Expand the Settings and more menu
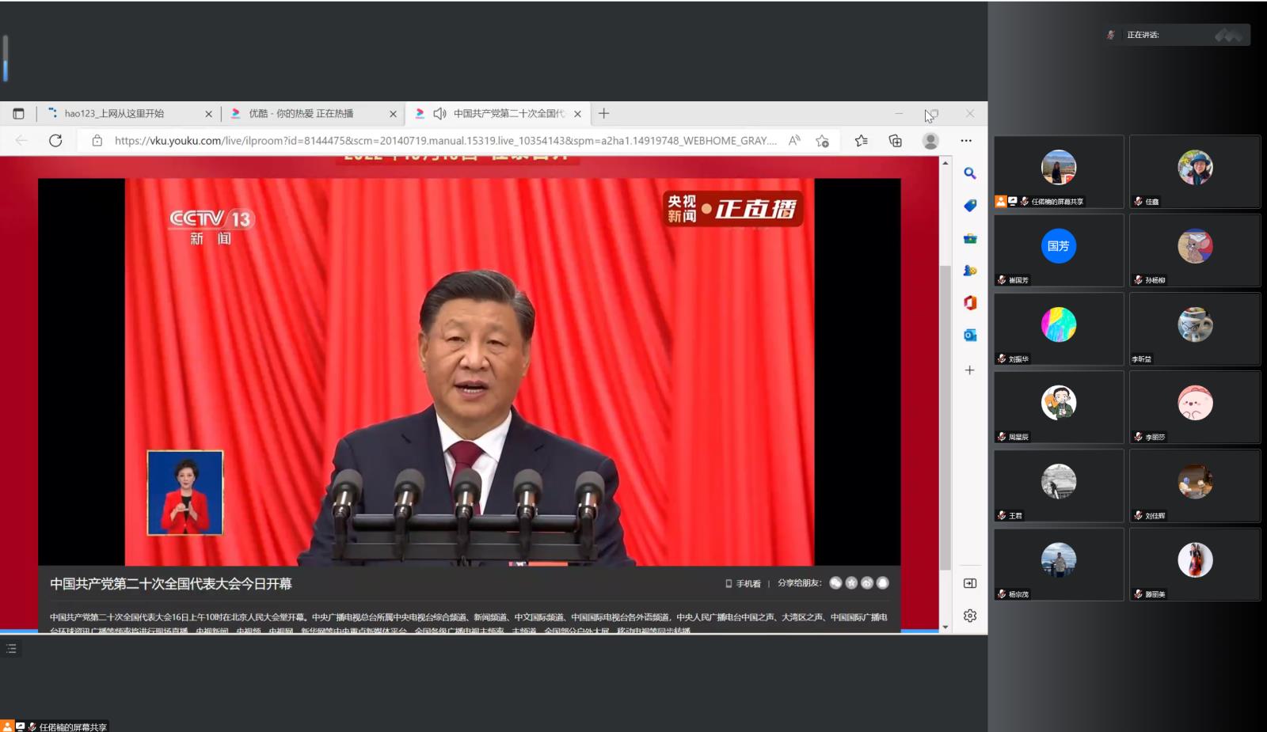The width and height of the screenshot is (1267, 732). 966,141
